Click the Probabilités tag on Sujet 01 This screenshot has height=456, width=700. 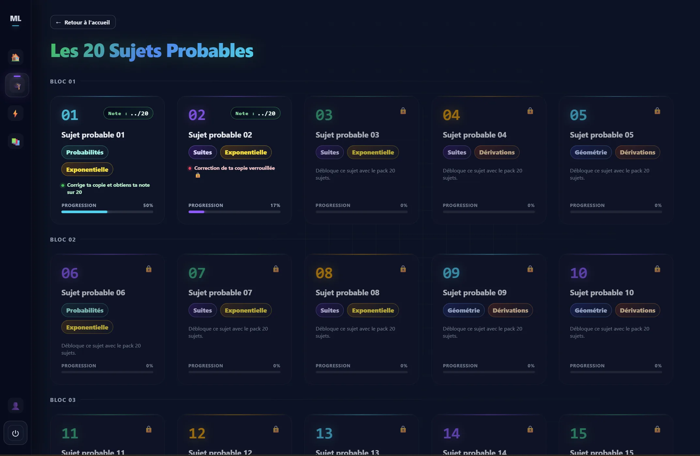coord(85,152)
